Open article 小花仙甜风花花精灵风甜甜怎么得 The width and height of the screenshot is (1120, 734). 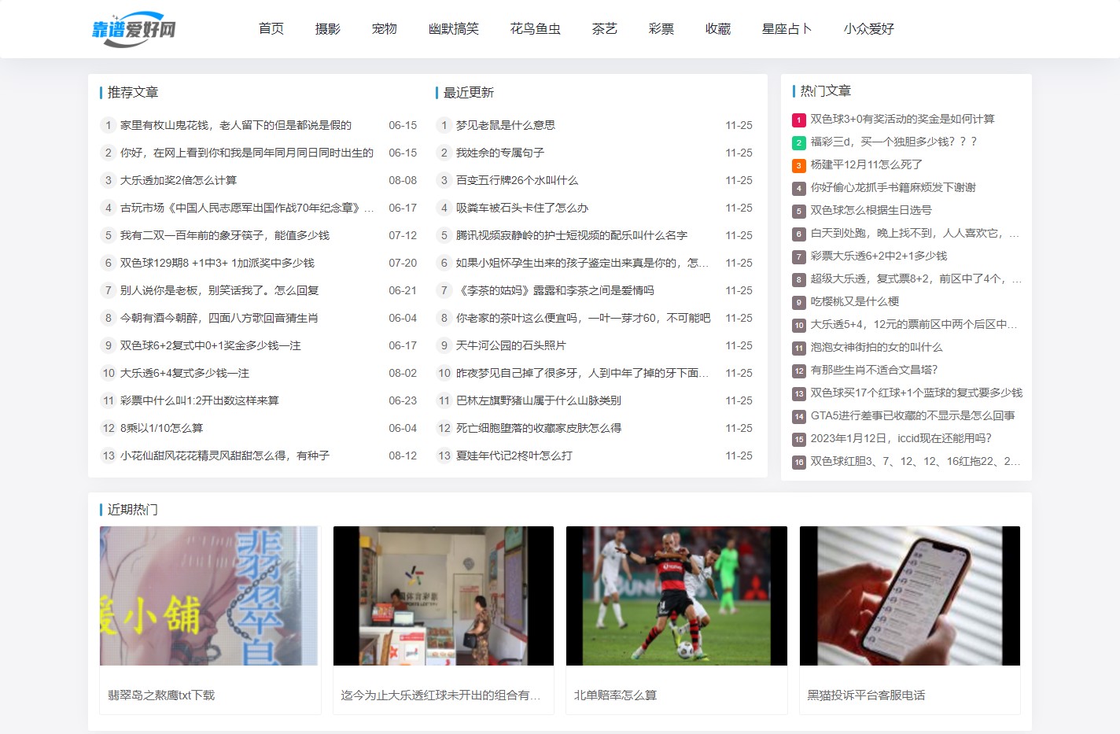coord(225,456)
